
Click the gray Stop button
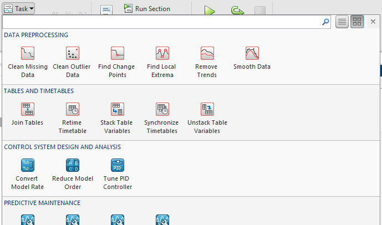[260, 11]
